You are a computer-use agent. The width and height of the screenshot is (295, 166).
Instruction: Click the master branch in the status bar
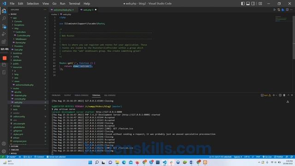coord(12,157)
